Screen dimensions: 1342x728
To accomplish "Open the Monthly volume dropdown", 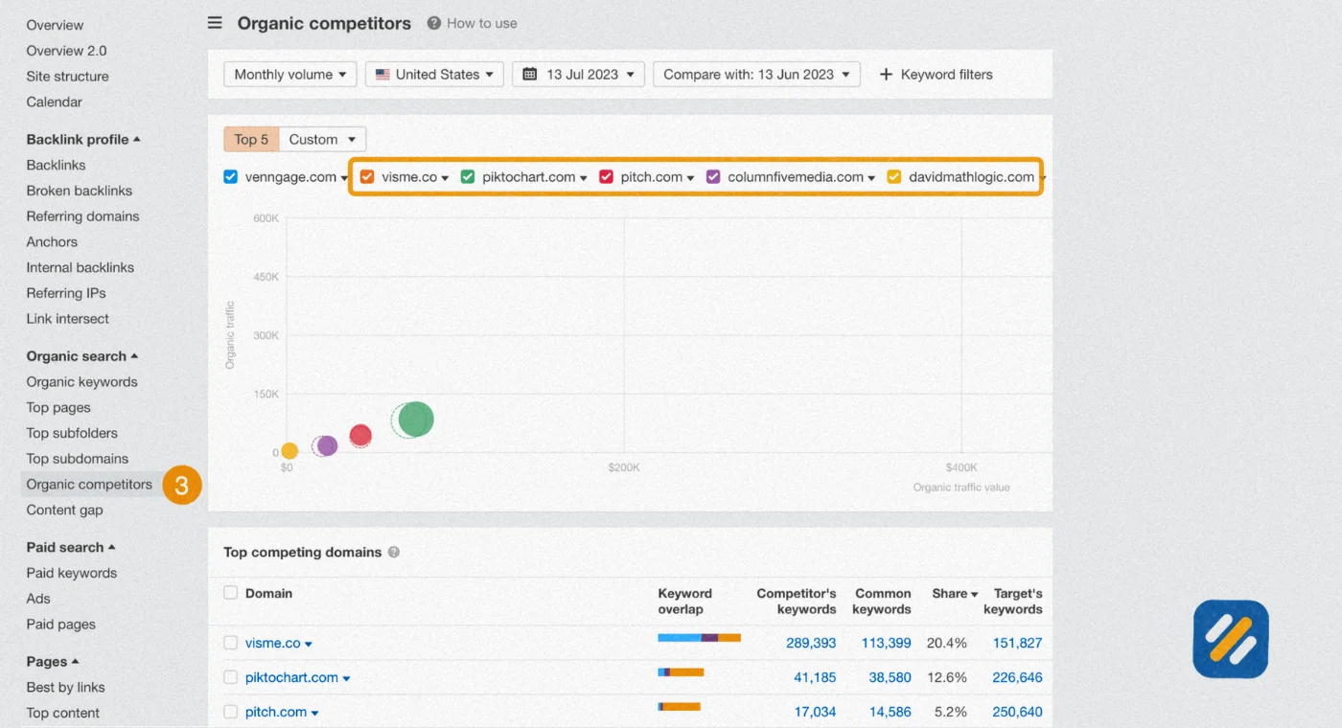I will click(x=290, y=75).
